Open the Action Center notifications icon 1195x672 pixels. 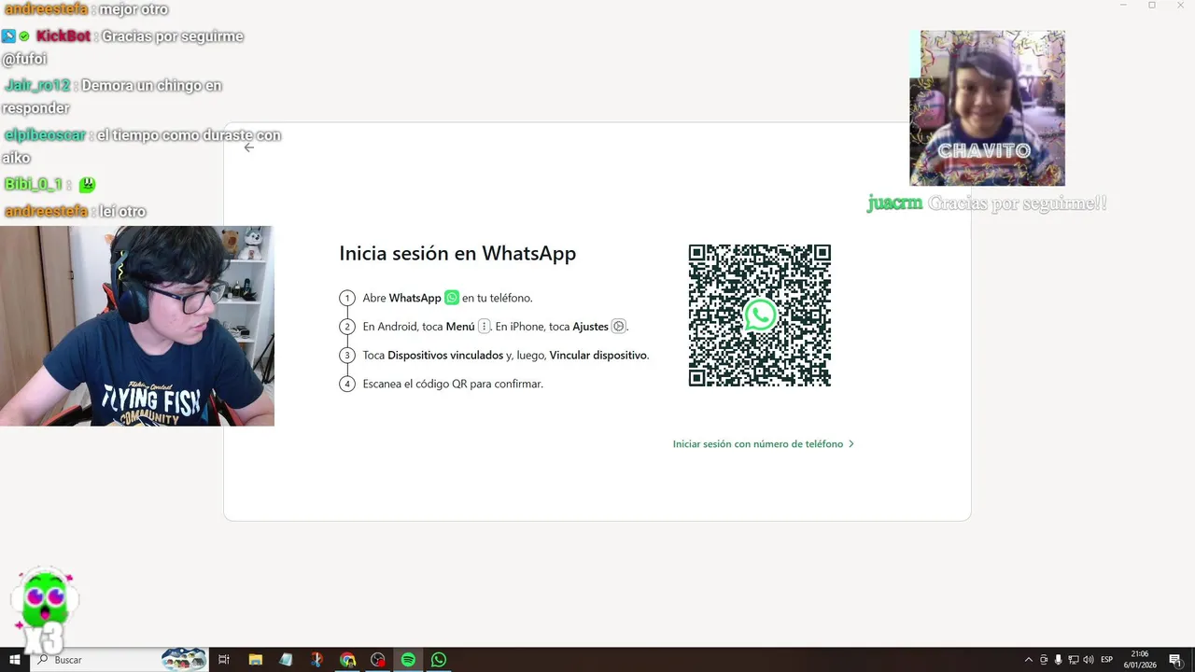(x=1175, y=660)
